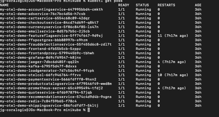The width and height of the screenshot is (219, 117).
Task: Click the prometheus-server pod name
Action: [x=51, y=88]
